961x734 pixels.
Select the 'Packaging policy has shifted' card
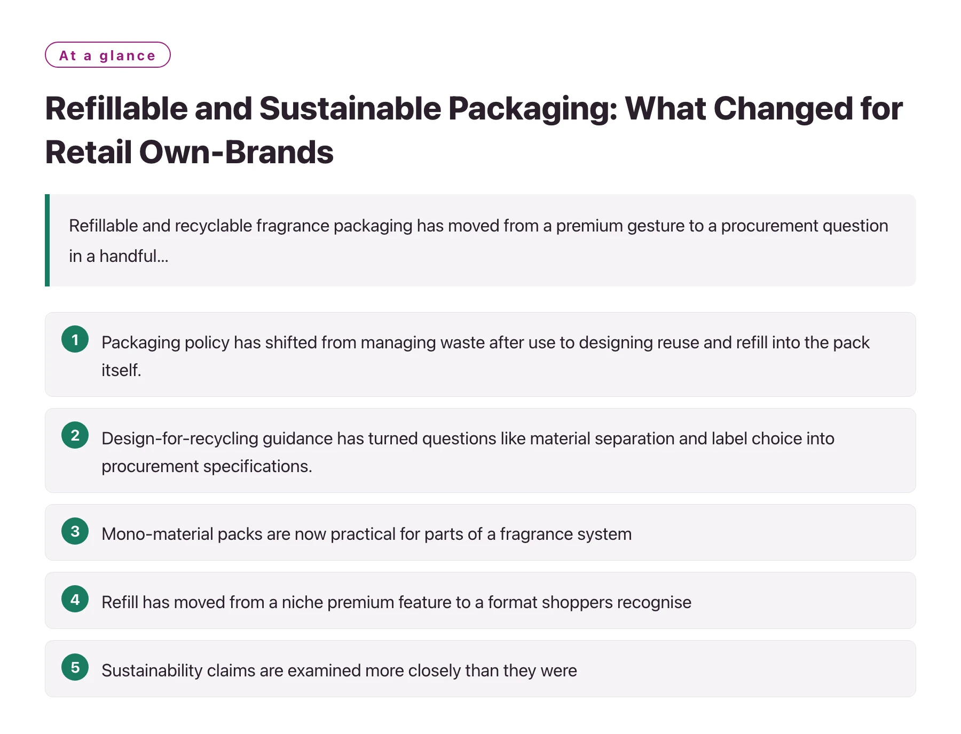(480, 355)
